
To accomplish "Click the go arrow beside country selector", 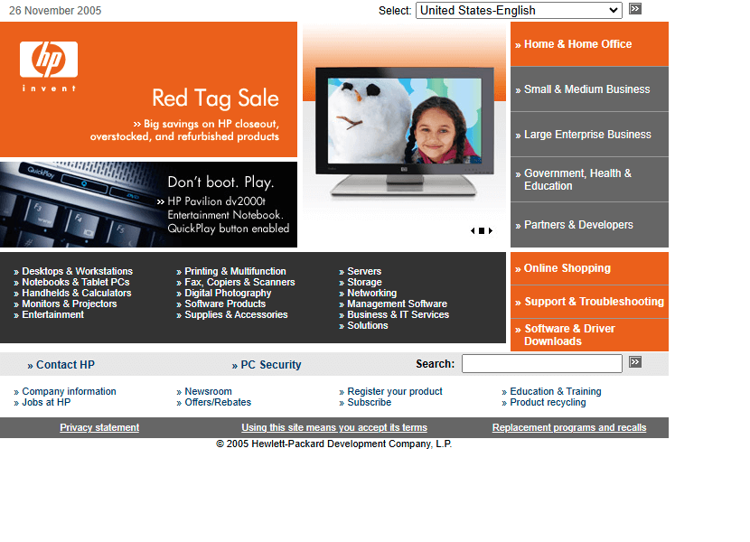I will pyautogui.click(x=634, y=9).
